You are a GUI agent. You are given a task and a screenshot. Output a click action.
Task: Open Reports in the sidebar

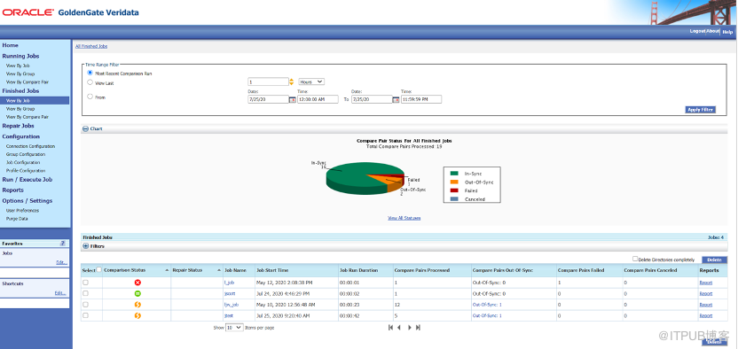point(12,190)
